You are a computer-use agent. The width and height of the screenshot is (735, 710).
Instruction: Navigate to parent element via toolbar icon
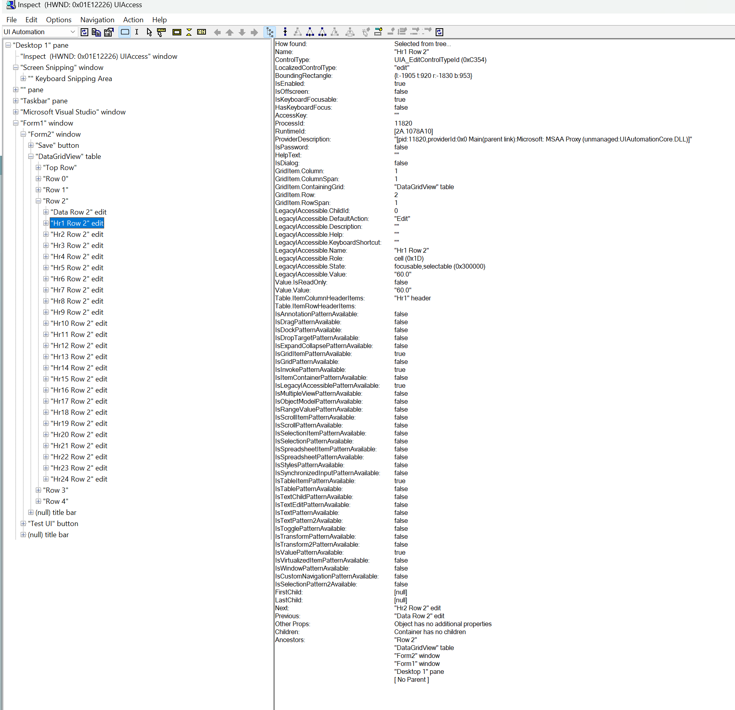point(285,32)
